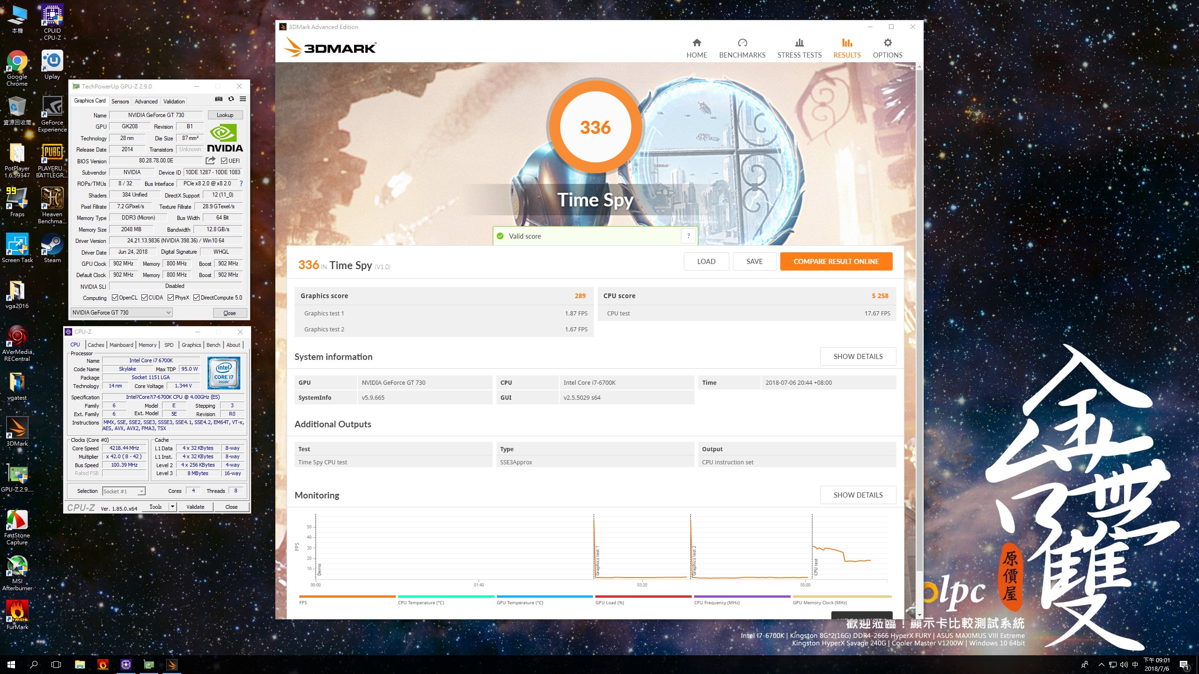This screenshot has width=1199, height=674.
Task: Open the OPTIONS gear in 3DMark
Action: [x=887, y=49]
